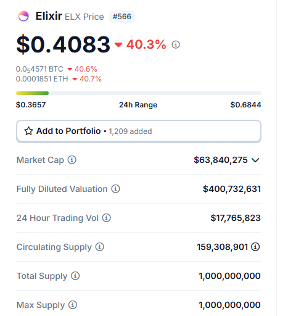This screenshot has width=288, height=316.
Task: Click the ELX Price label
Action: pyautogui.click(x=84, y=17)
